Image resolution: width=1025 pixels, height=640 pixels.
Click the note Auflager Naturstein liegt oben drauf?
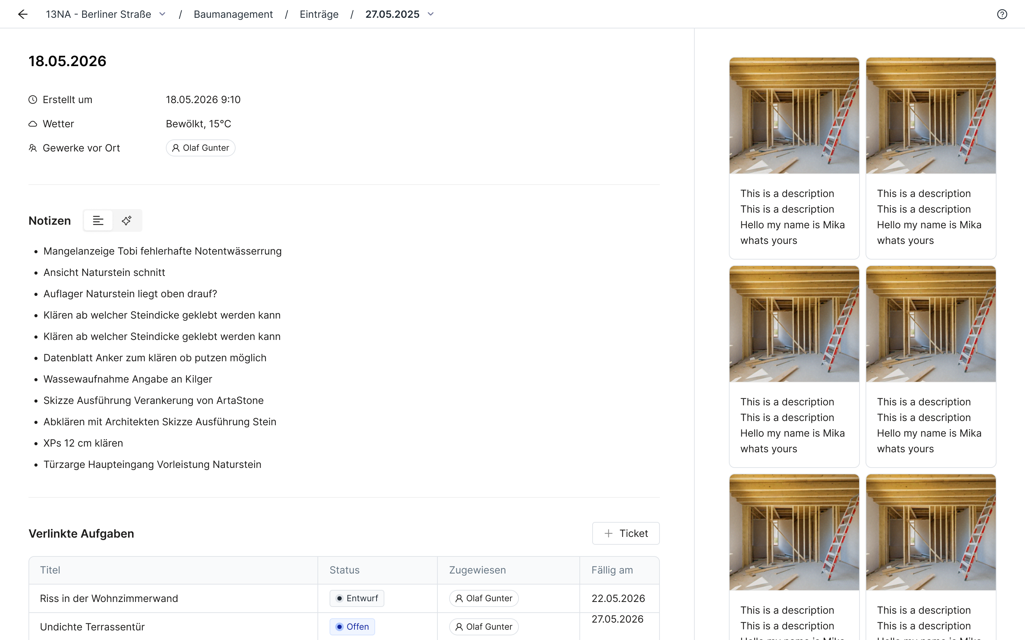tap(130, 294)
